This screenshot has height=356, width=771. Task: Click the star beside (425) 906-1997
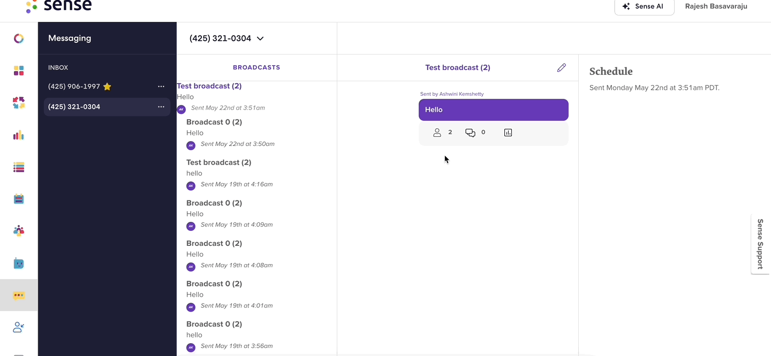107,87
